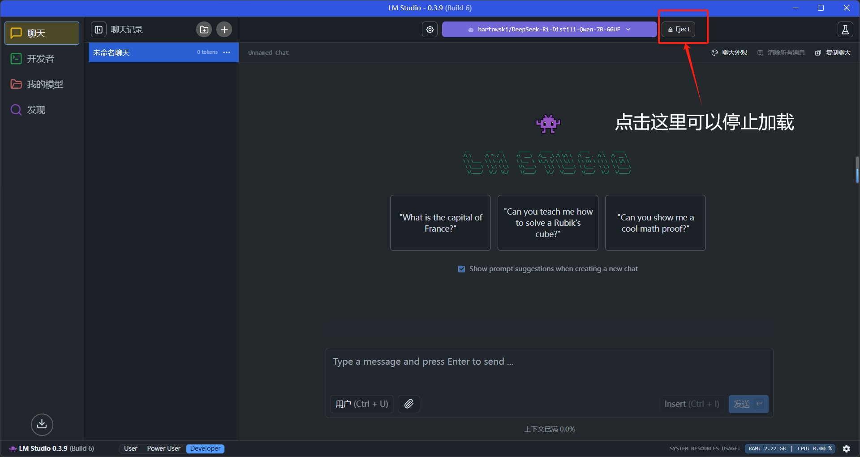The image size is (860, 457).
Task: Maximize the LM Studio window
Action: pyautogui.click(x=821, y=8)
